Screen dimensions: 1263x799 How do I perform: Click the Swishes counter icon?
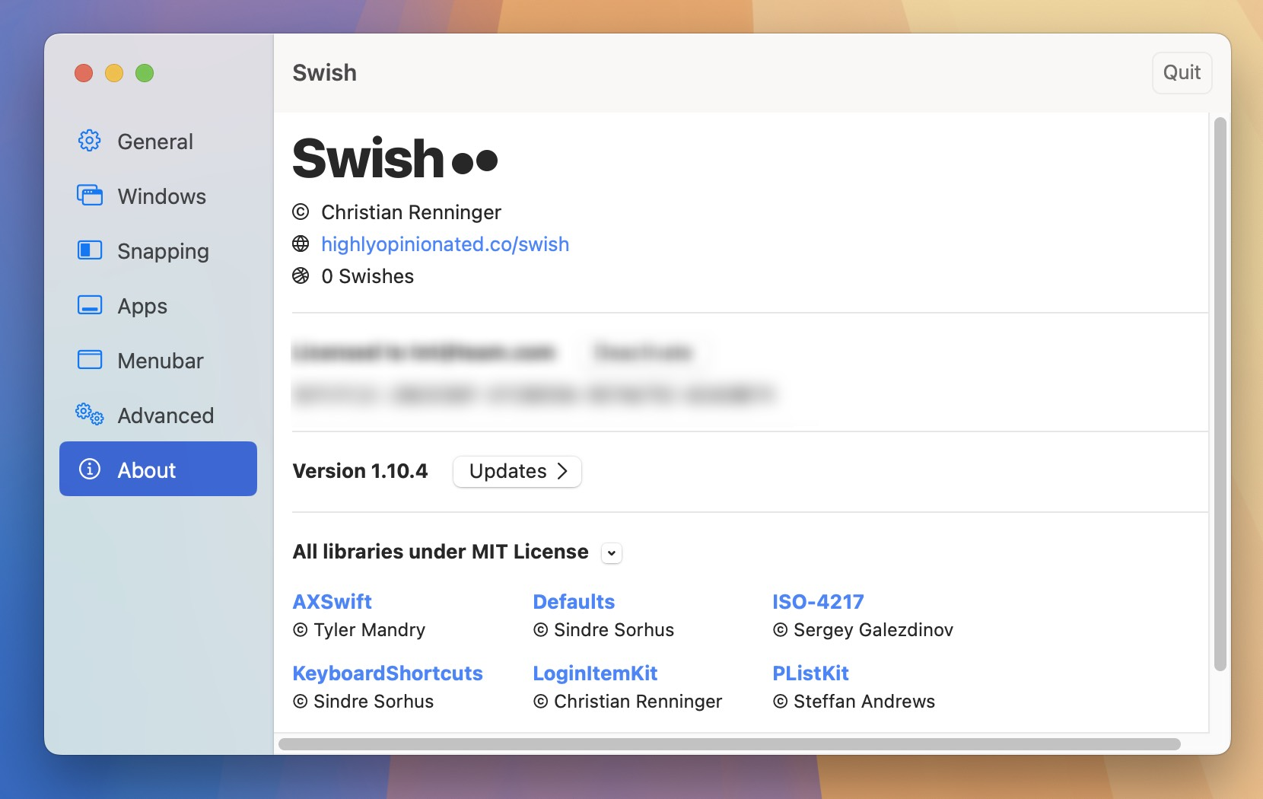coord(301,276)
